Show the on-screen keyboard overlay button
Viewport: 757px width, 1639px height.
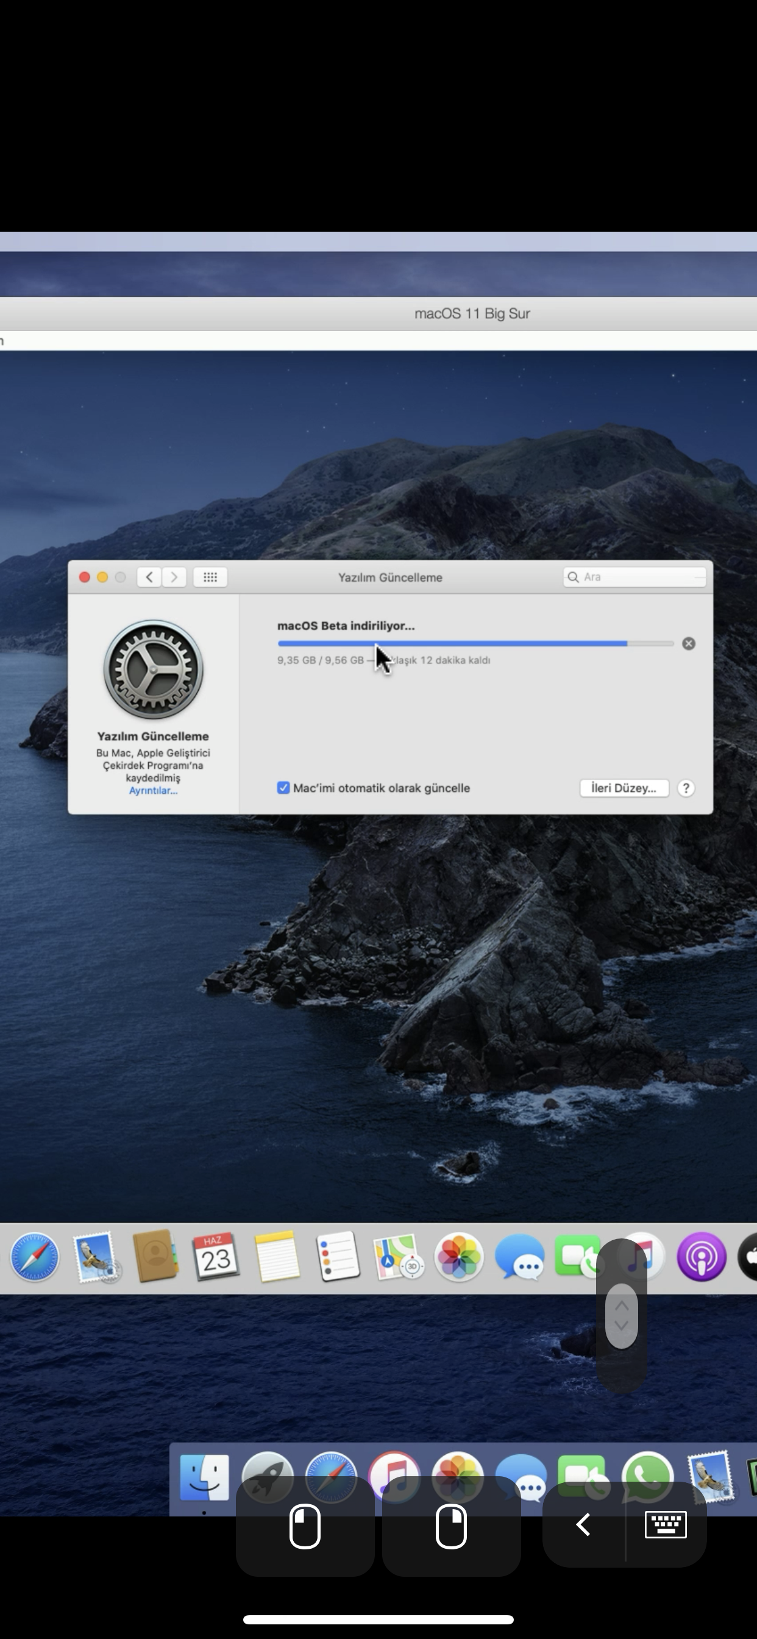tap(666, 1524)
